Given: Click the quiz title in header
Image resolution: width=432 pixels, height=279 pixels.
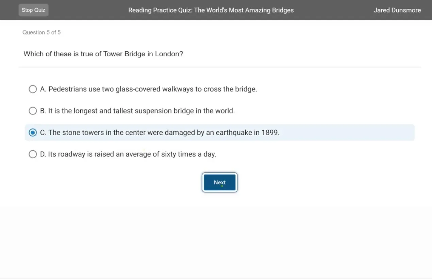Looking at the screenshot, I should (211, 10).
